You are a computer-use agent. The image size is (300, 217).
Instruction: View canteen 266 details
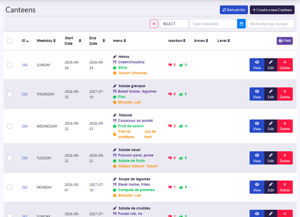(257, 65)
